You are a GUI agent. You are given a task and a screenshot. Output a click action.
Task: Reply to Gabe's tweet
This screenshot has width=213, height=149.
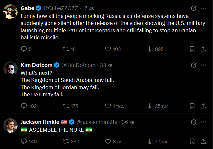tap(24, 49)
